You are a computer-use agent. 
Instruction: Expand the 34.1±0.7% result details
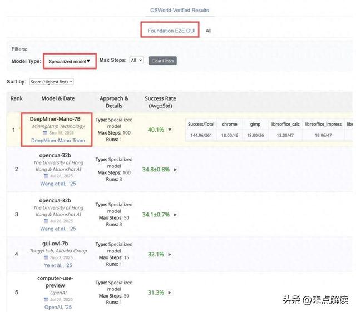(x=175, y=215)
